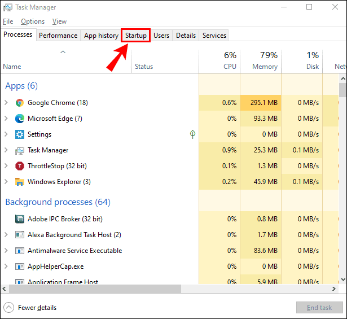Open the File menu
347x319 pixels.
coord(8,21)
